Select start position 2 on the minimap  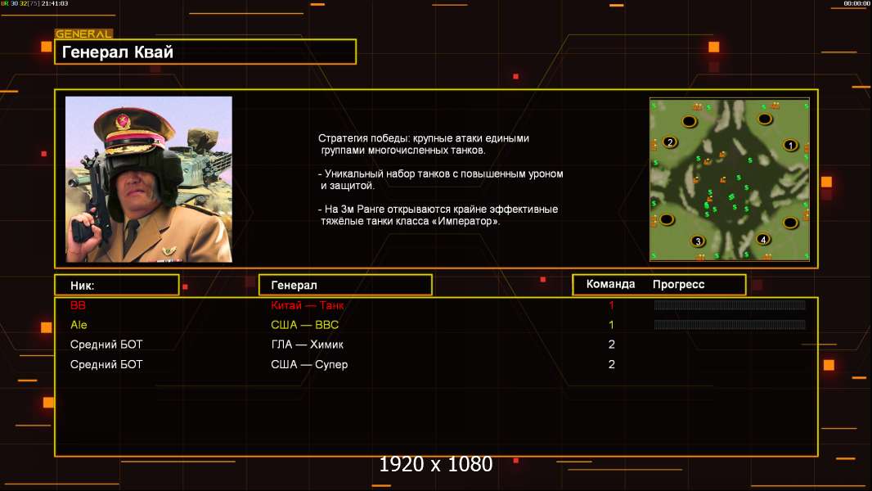pos(670,142)
